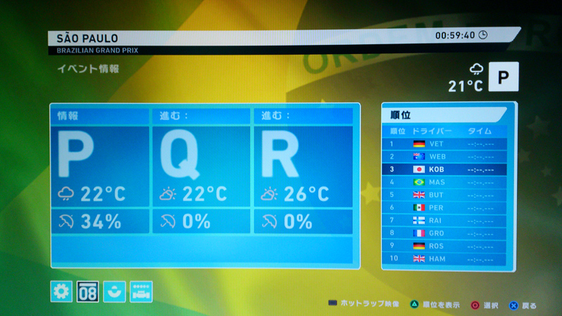Click the 34% rain chance value
Image resolution: width=562 pixels, height=316 pixels.
click(x=100, y=222)
